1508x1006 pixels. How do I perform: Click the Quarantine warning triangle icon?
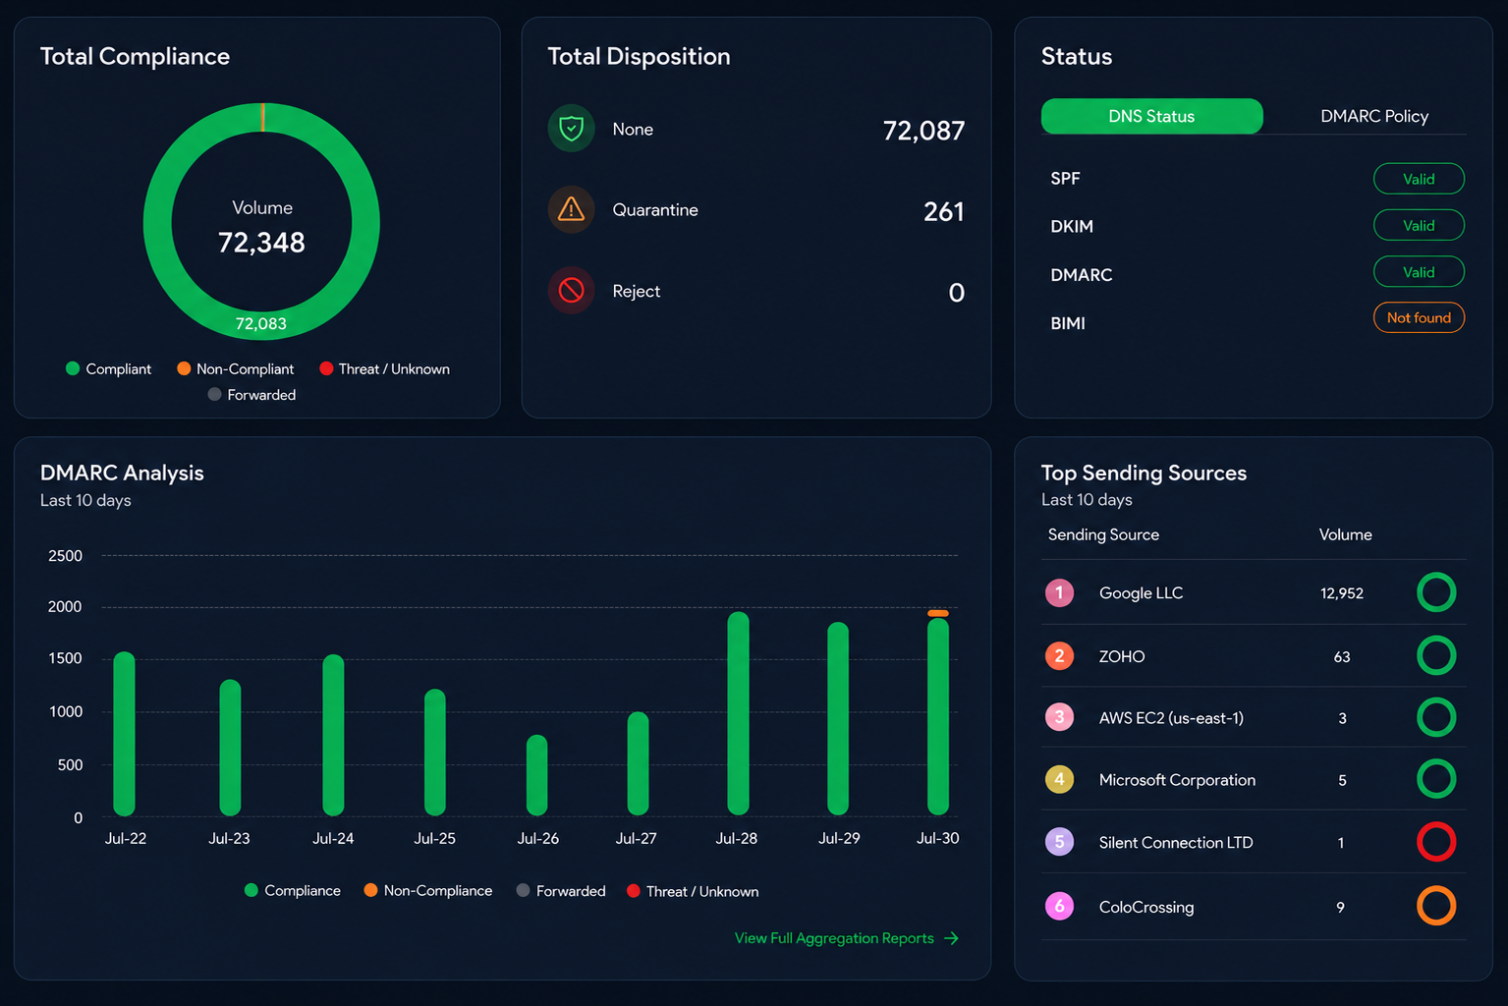click(x=571, y=209)
